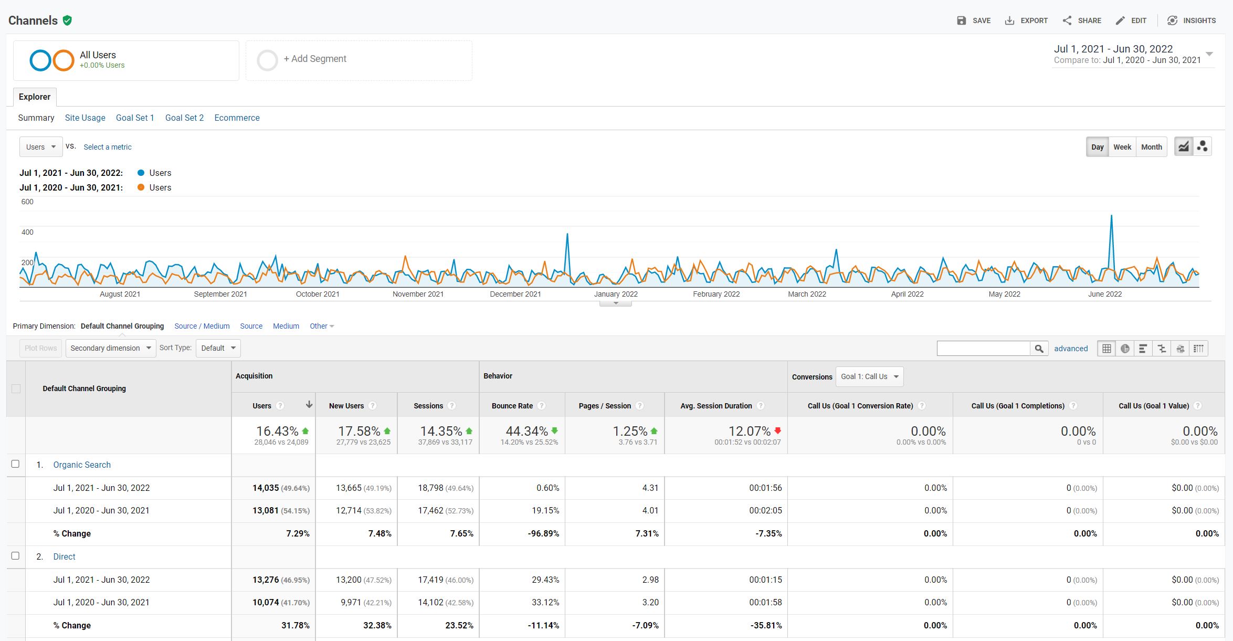
Task: Click the All Users segment box
Action: pos(126,60)
